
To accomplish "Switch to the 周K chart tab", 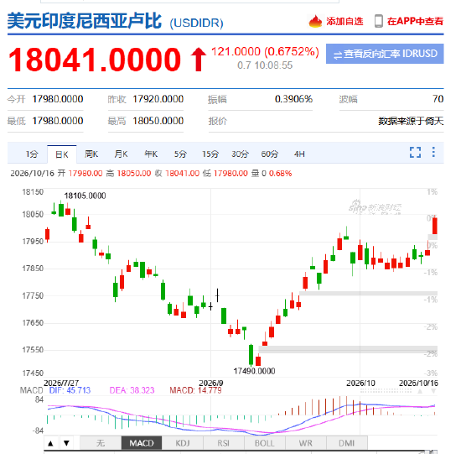I will [x=91, y=154].
